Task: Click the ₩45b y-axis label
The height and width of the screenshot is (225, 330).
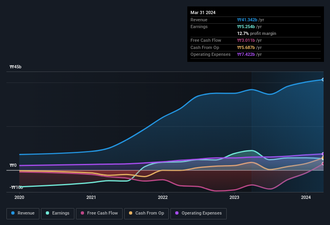Action: click(x=16, y=67)
